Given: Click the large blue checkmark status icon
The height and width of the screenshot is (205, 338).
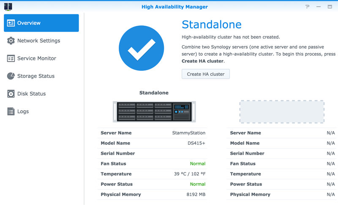Looking at the screenshot, I should pos(142,48).
